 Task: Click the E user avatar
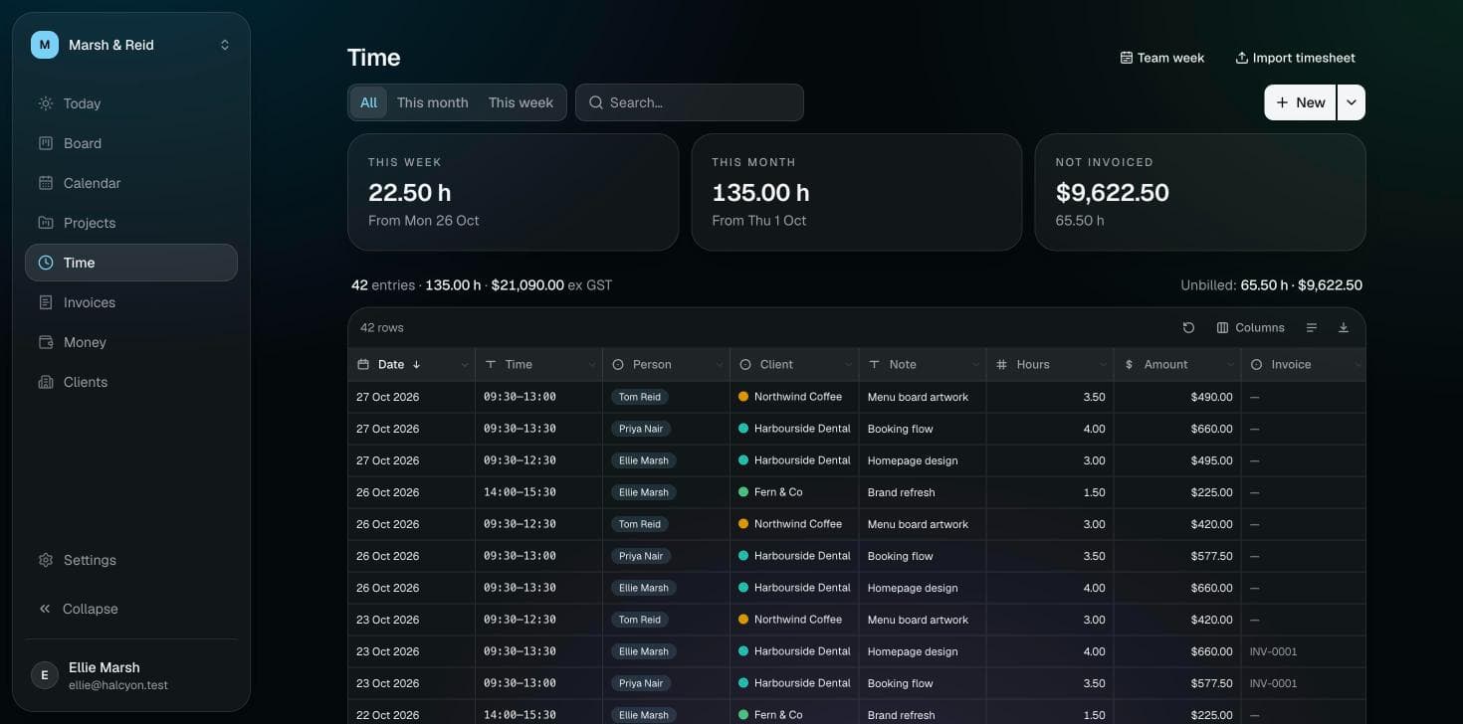click(45, 675)
